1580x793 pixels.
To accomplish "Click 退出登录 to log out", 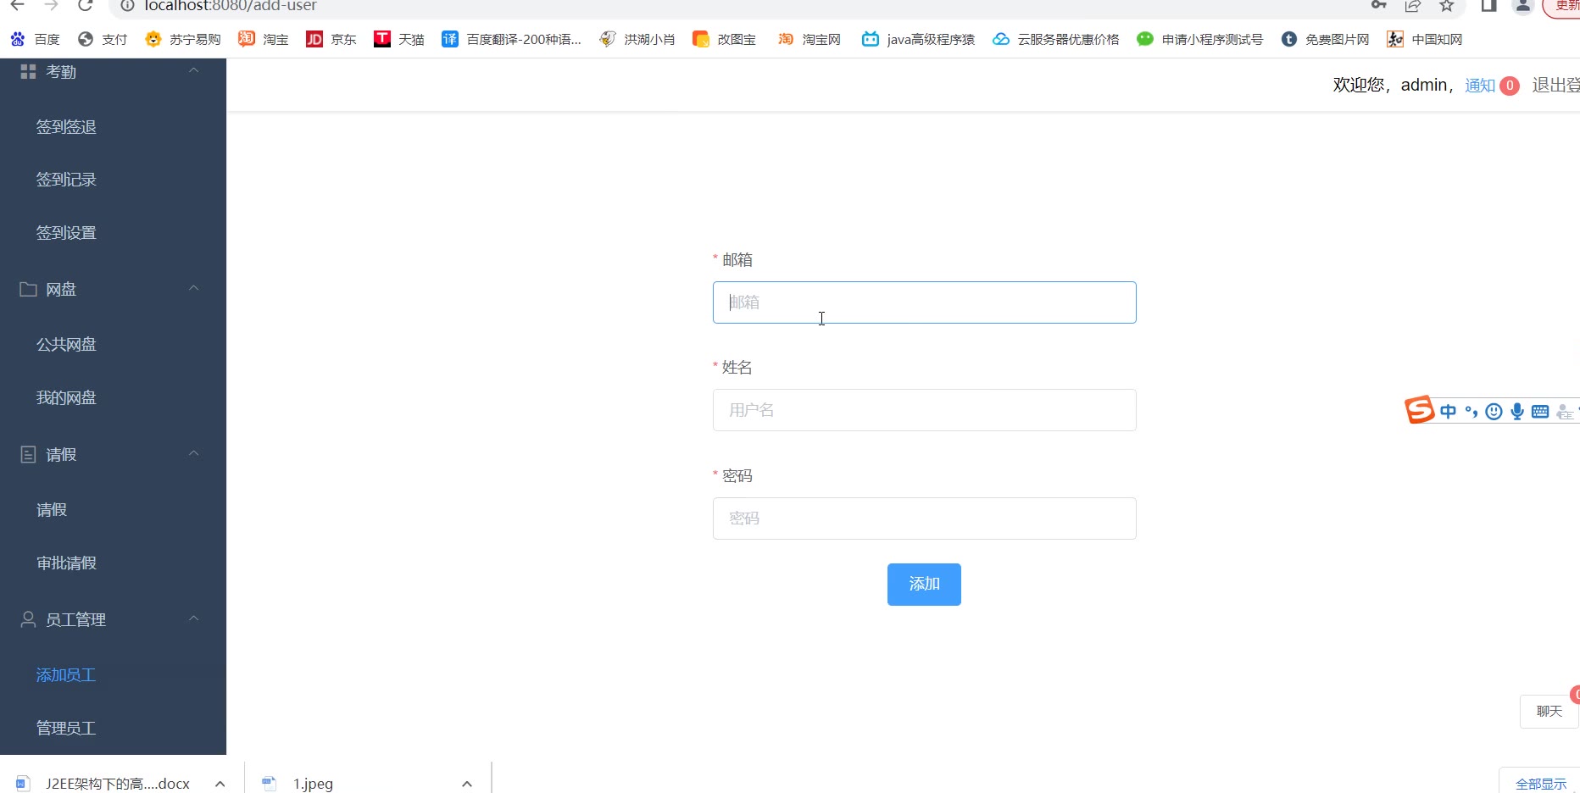I will point(1556,86).
